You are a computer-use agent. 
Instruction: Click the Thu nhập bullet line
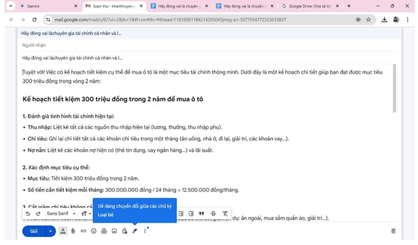[x=124, y=127]
